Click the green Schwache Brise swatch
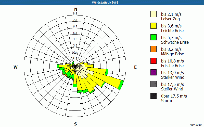The image size is (204, 127). 154,37
